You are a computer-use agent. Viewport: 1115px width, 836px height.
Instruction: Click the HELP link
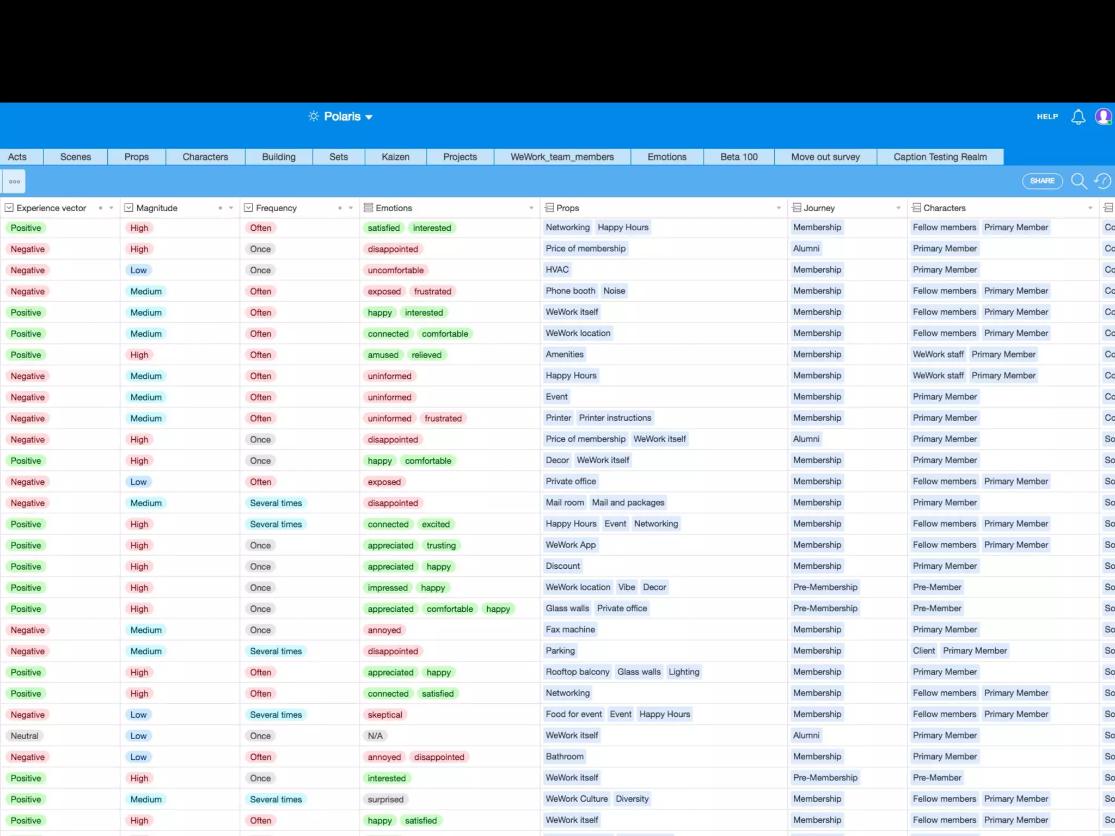coord(1047,116)
